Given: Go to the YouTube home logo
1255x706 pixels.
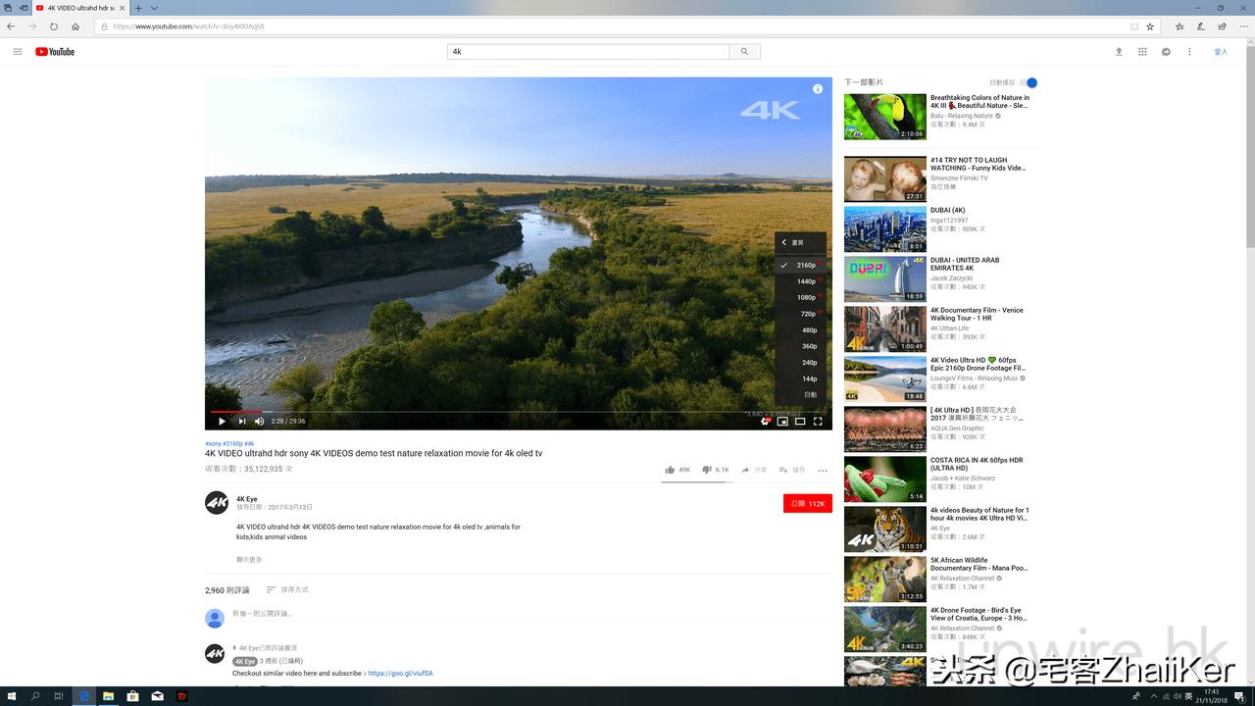Looking at the screenshot, I should [55, 52].
